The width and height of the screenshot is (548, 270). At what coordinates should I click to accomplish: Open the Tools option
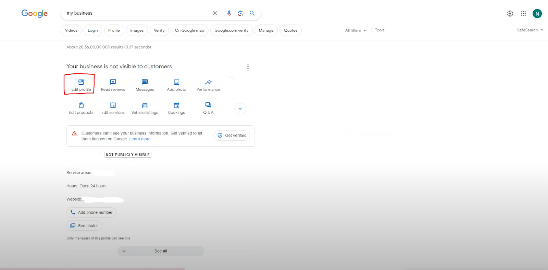coord(379,30)
